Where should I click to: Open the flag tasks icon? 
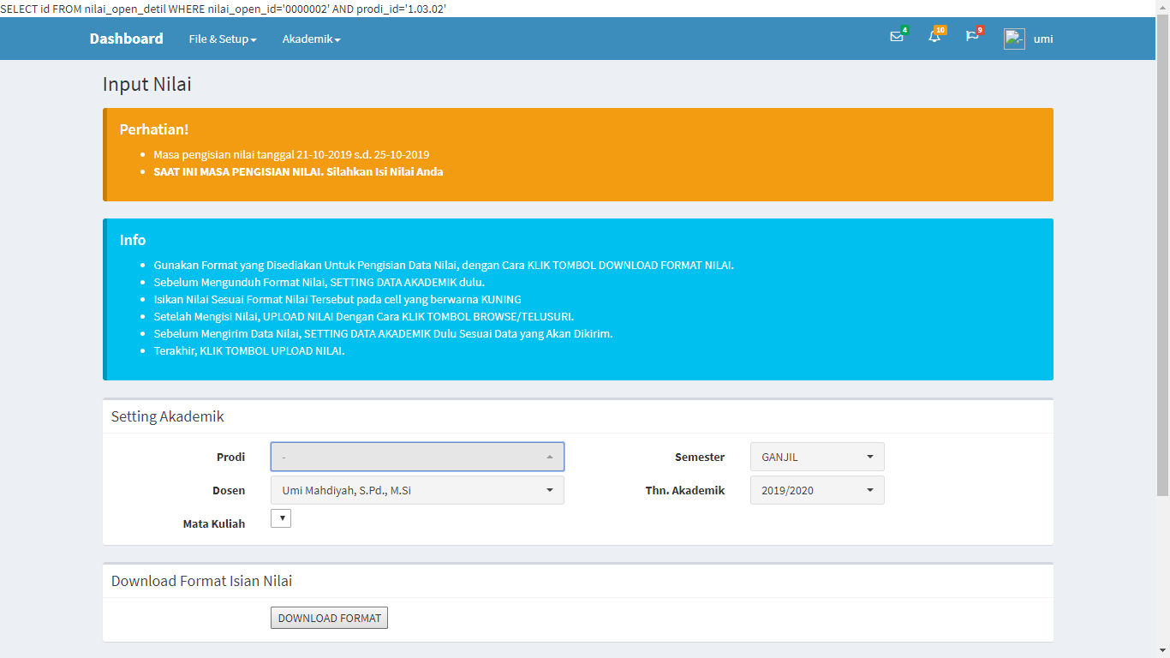click(x=972, y=37)
